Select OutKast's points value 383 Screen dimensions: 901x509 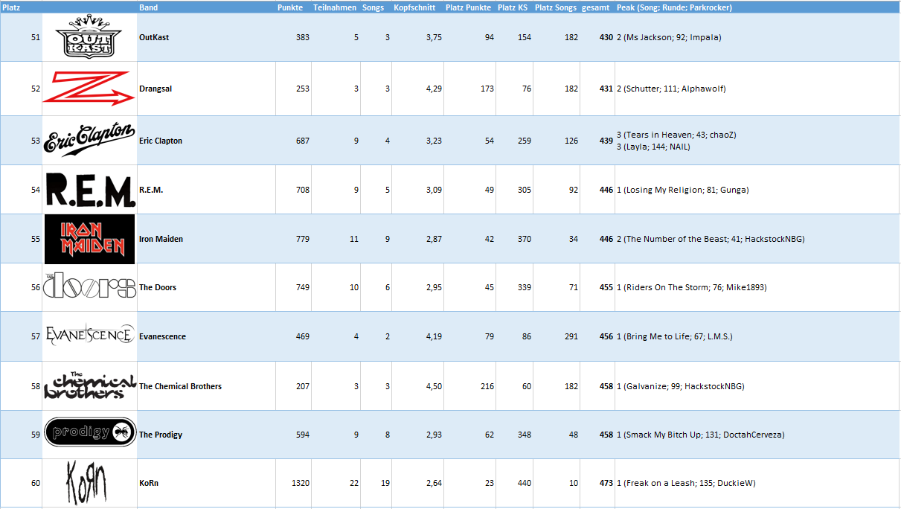click(302, 37)
